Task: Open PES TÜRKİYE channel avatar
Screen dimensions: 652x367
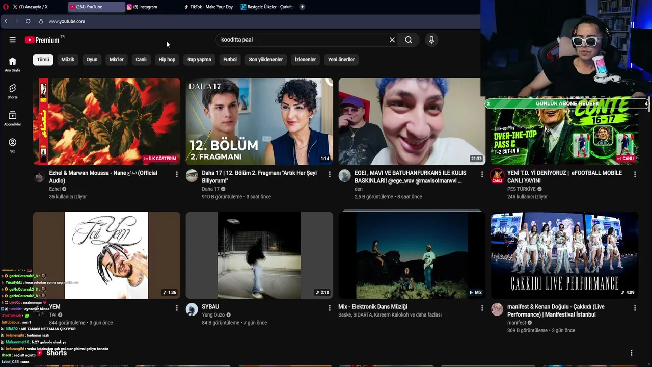Action: [x=497, y=176]
